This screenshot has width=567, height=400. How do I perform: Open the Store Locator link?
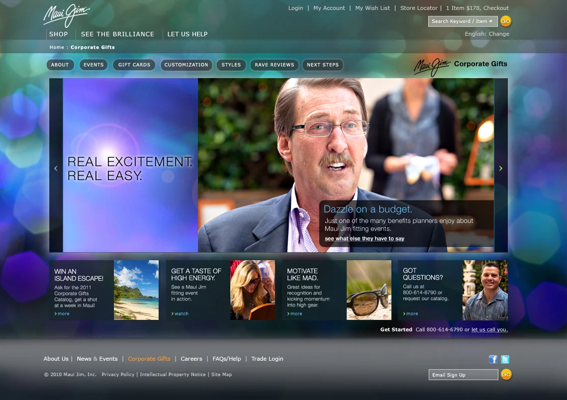point(419,8)
